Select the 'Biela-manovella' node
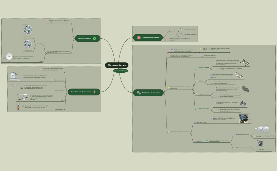Image resolution: width=277 pixels, height=171 pixels. pyautogui.click(x=59, y=91)
